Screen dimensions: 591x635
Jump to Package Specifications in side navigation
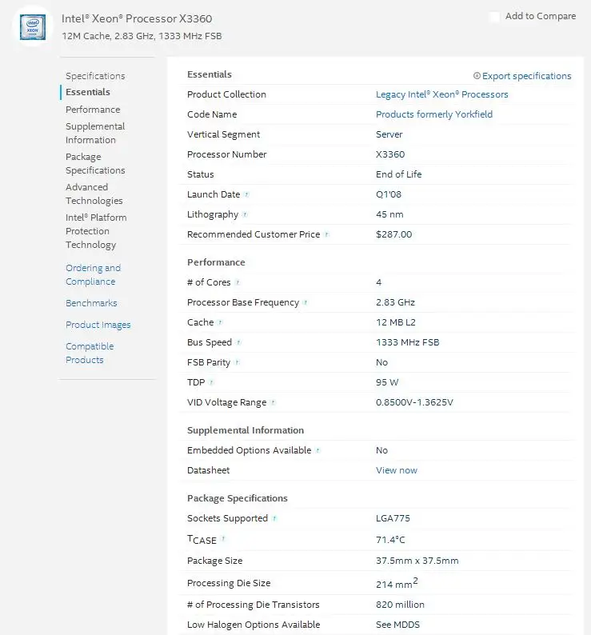(x=95, y=163)
